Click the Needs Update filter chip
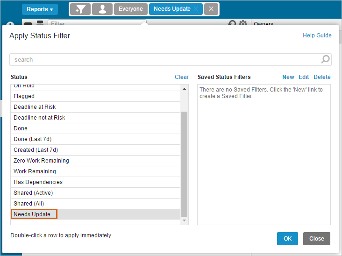Image resolution: width=342 pixels, height=256 pixels. pyautogui.click(x=171, y=9)
